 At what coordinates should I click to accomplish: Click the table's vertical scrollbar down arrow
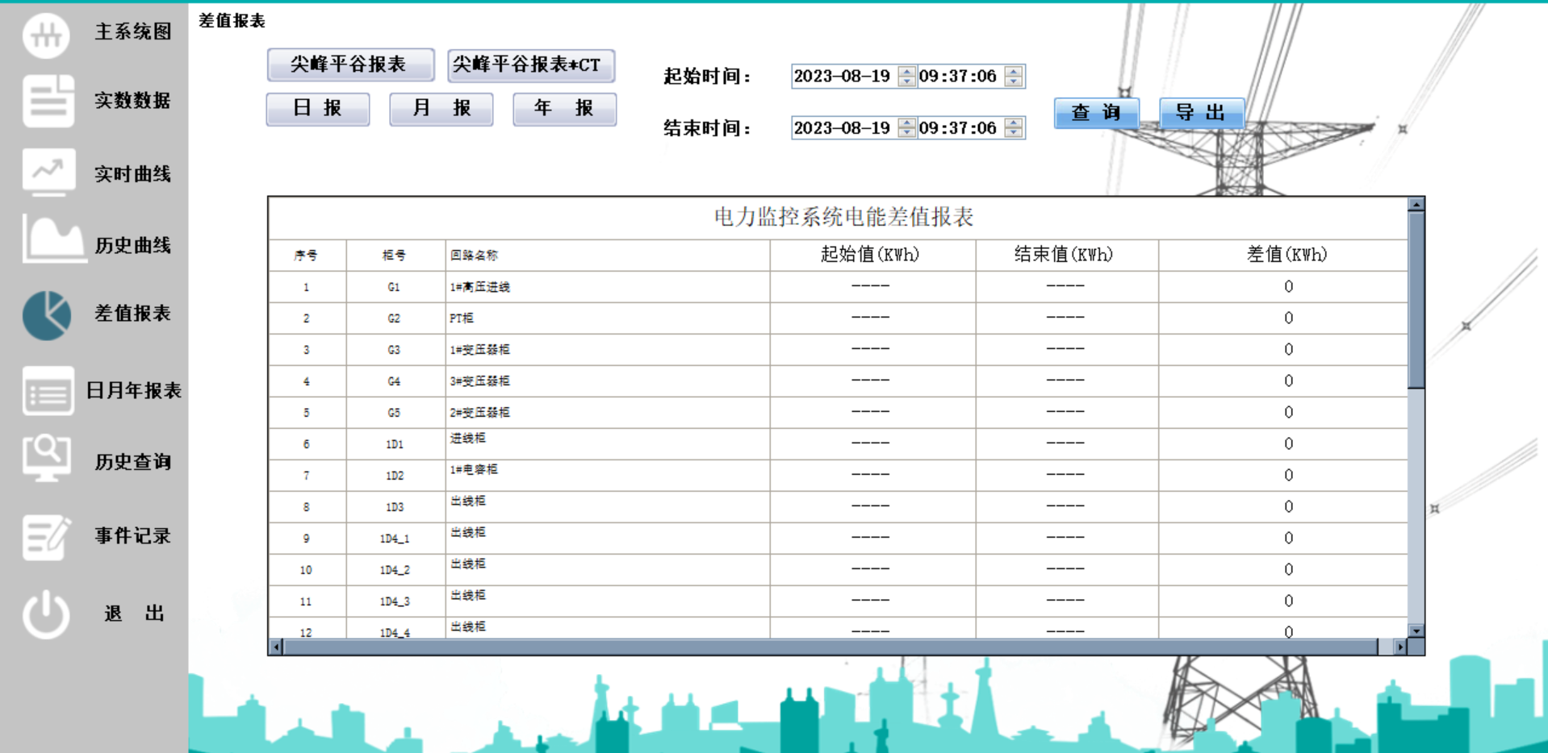point(1415,631)
